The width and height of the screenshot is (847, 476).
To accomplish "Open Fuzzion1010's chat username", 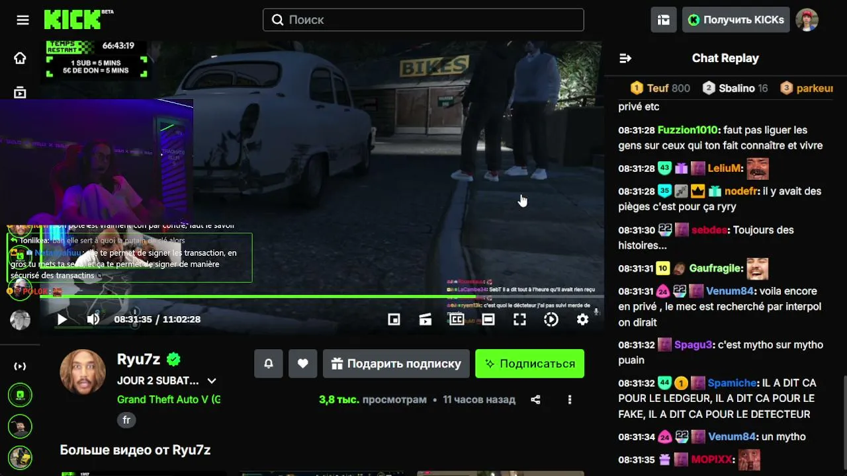I will 688,130.
